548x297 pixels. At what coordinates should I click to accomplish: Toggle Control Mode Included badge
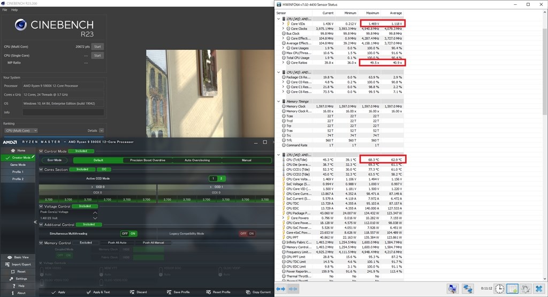click(x=81, y=151)
